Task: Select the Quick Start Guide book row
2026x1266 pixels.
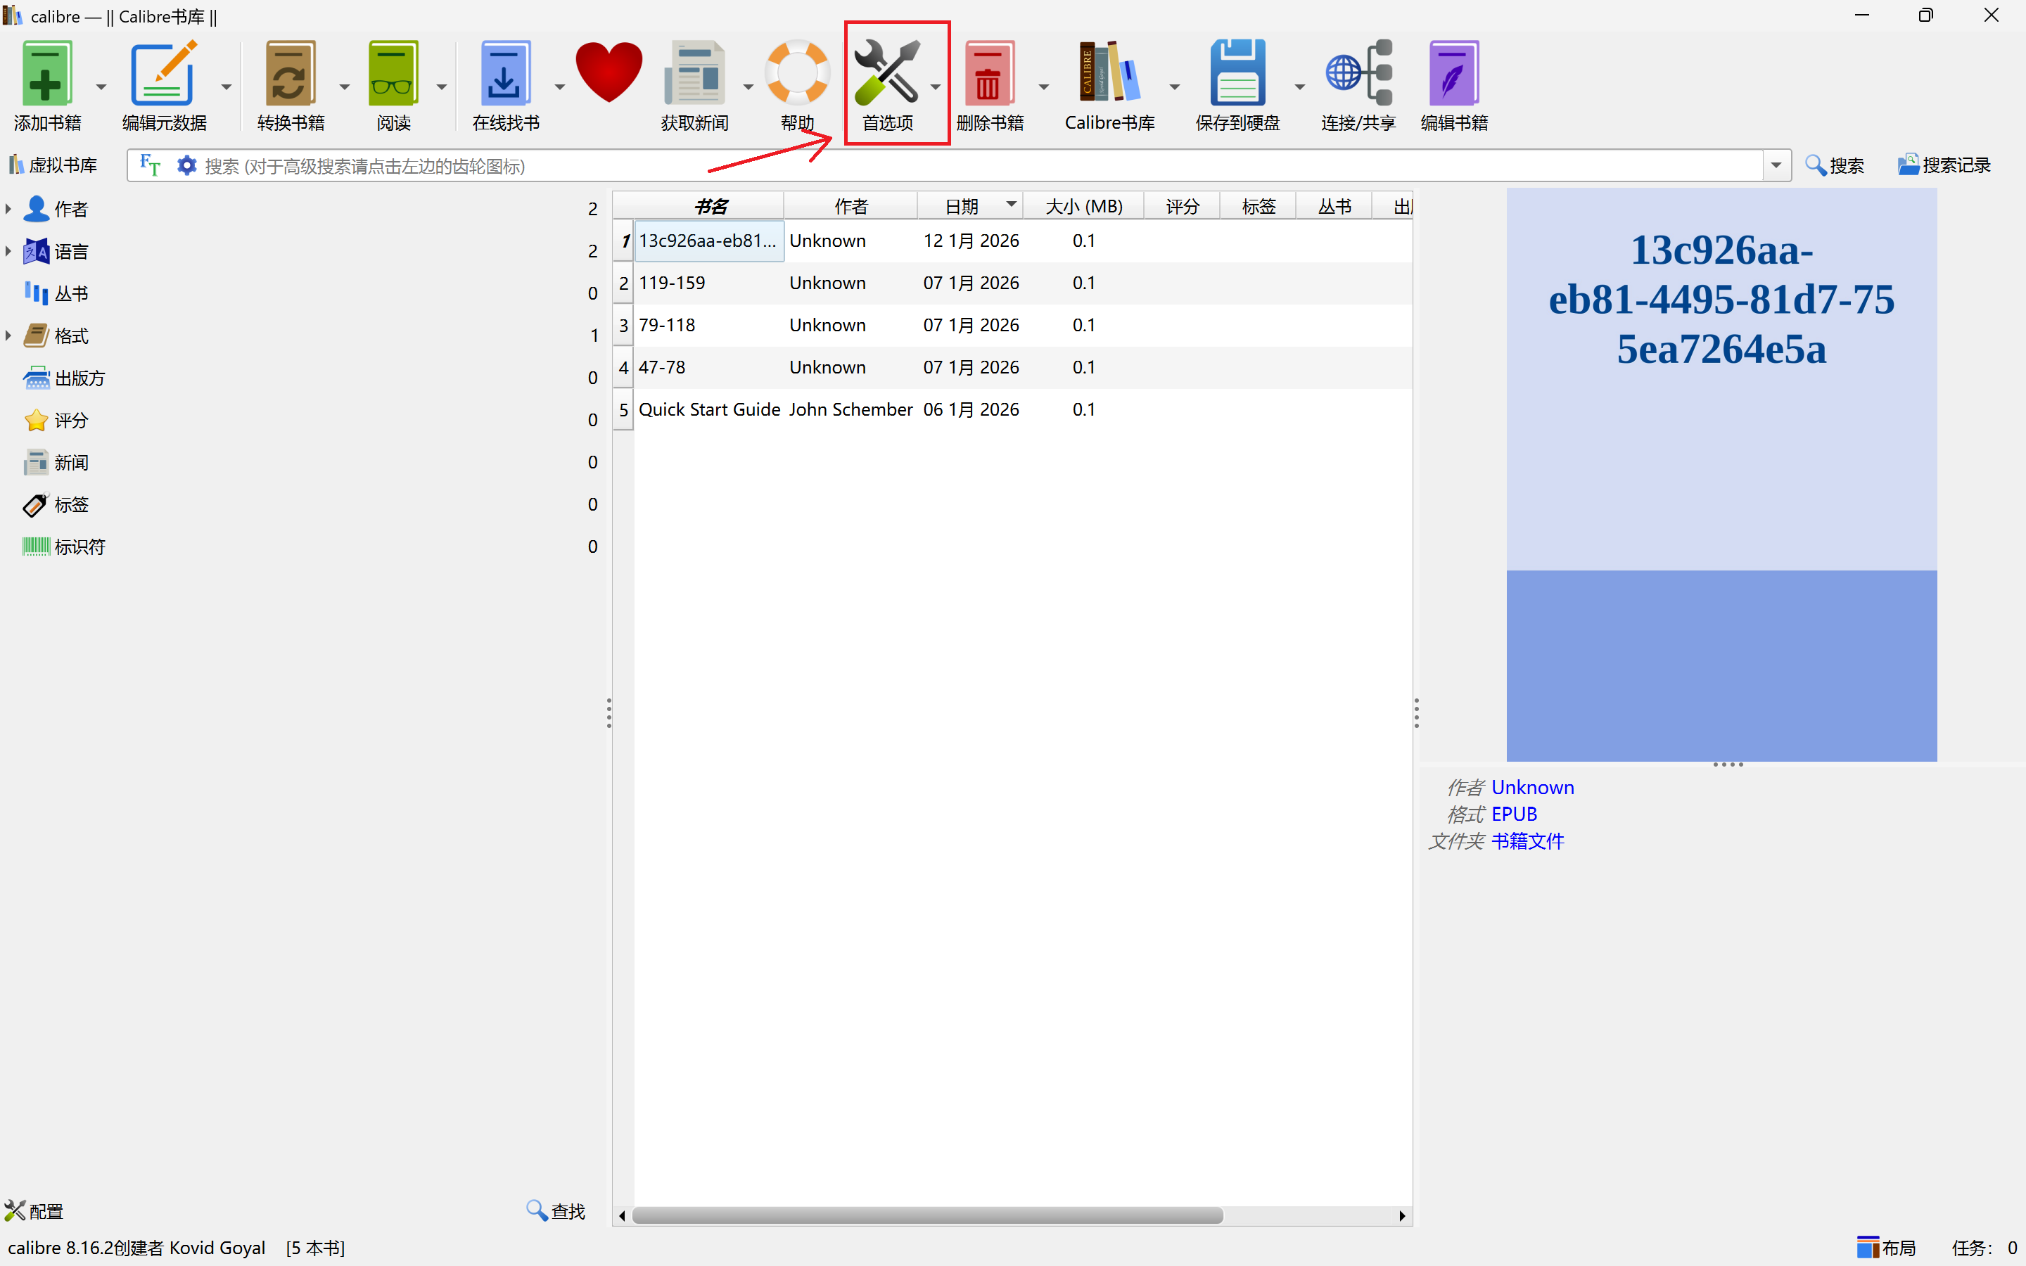Action: [x=708, y=409]
